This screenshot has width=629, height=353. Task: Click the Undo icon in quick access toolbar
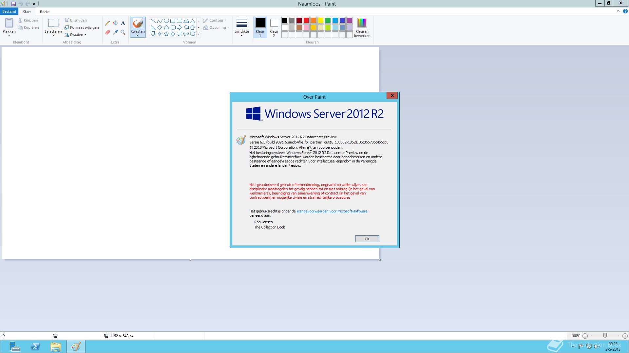pos(21,4)
